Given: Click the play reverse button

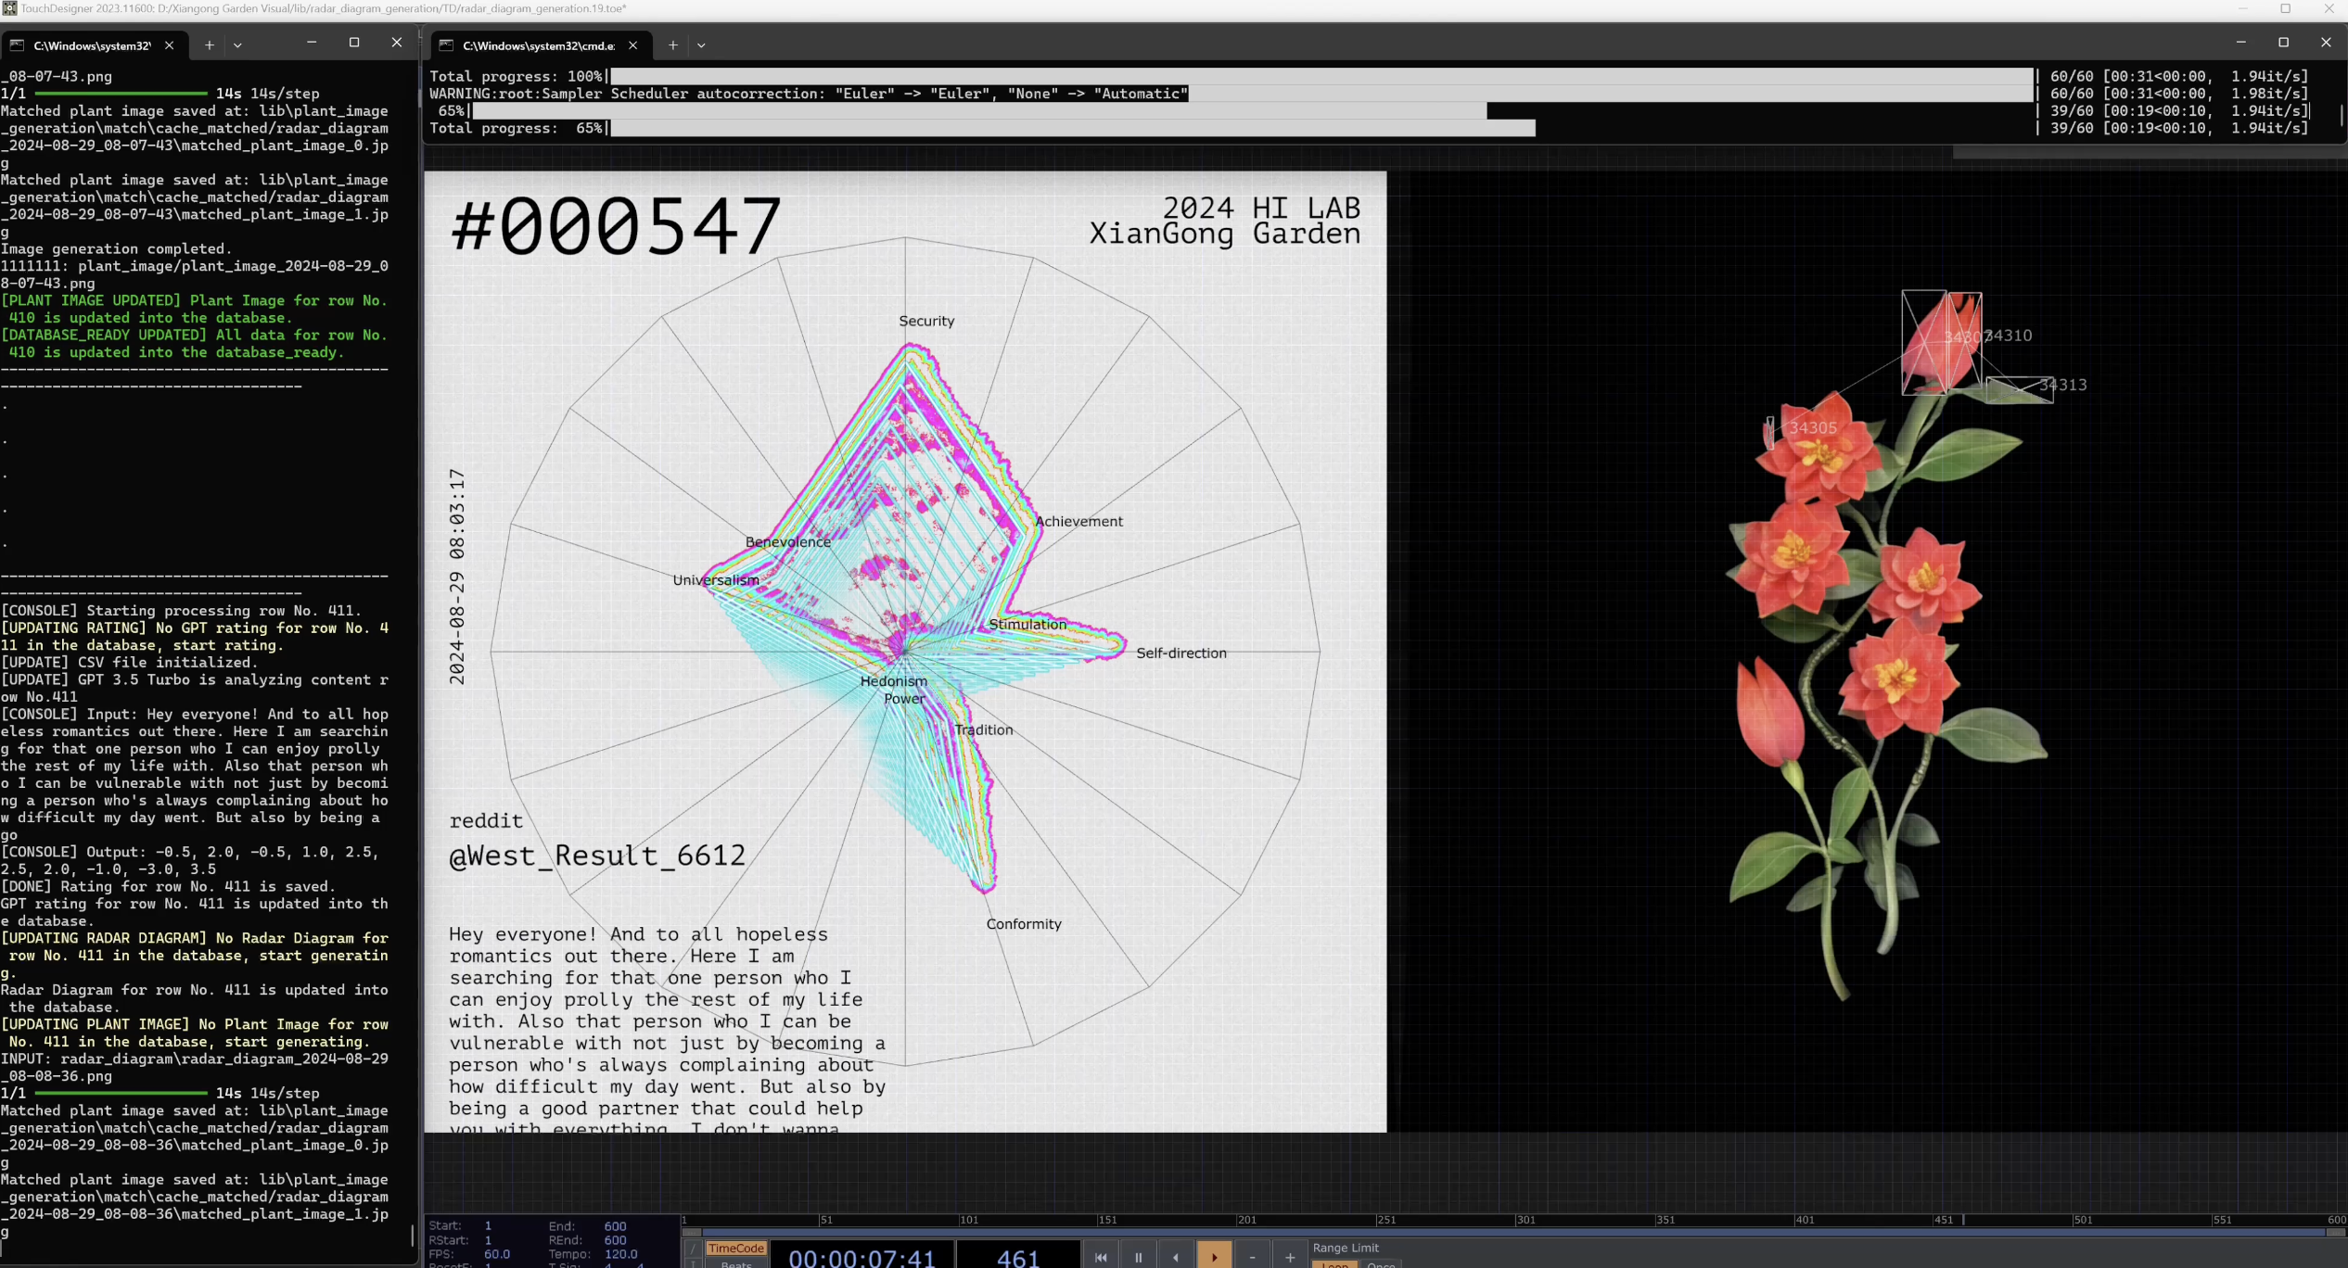Looking at the screenshot, I should [1176, 1257].
